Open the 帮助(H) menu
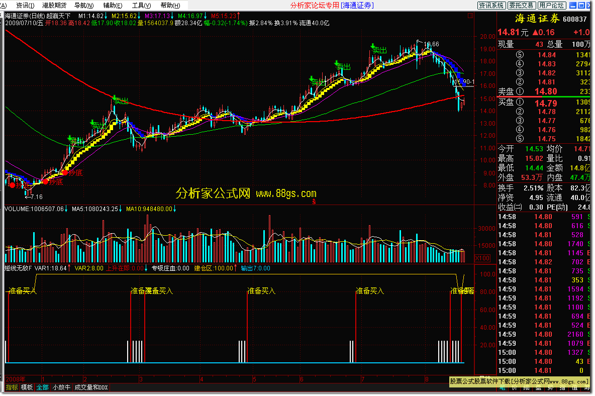 [x=170, y=6]
